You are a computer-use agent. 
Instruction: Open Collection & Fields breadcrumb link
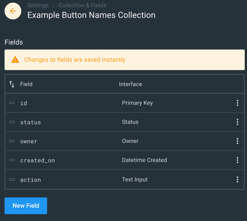click(82, 5)
